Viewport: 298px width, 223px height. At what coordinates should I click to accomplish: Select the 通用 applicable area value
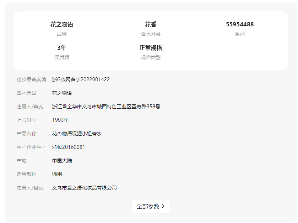[x=57, y=174]
